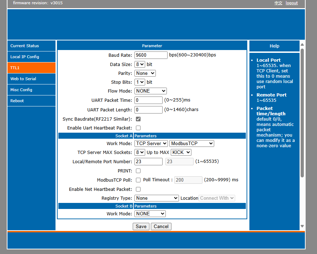Switch language to 中文
The width and height of the screenshot is (317, 254).
pos(278,3)
